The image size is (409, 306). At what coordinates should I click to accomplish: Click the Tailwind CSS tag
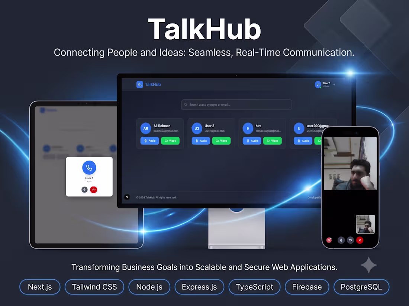click(94, 287)
